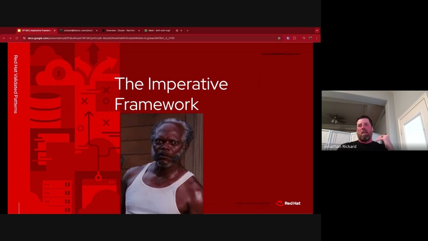The image size is (428, 241).
Task: Open the browser three-dot menu
Action: click(x=317, y=38)
